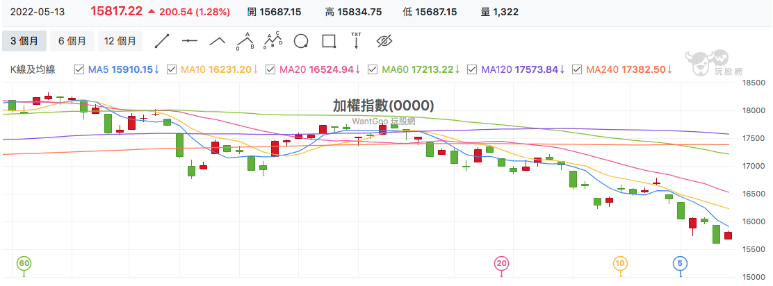Image resolution: width=773 pixels, height=286 pixels.
Task: Uncheck the MA20 moving average checkbox
Action: coord(270,69)
